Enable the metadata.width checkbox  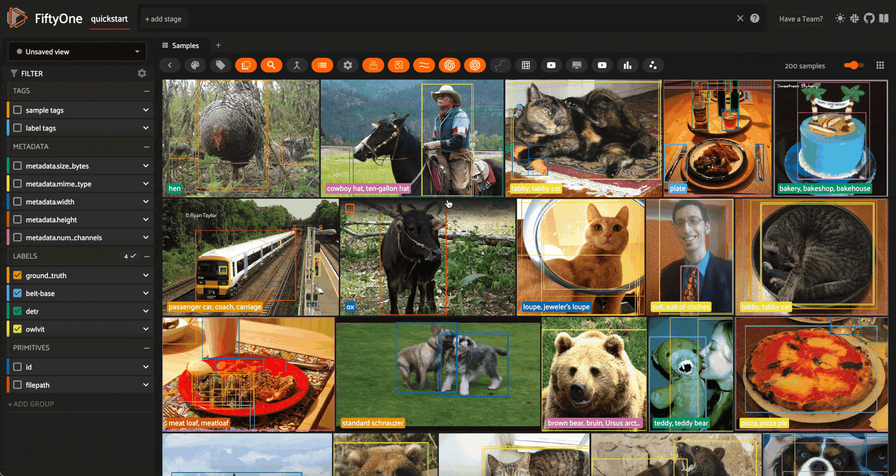(x=18, y=202)
